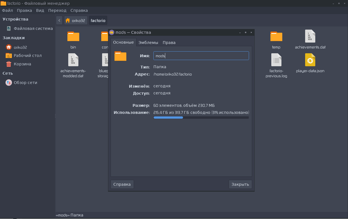The width and height of the screenshot is (348, 219).
Task: Click the oriko32 home bookmark icon
Action: (x=9, y=47)
